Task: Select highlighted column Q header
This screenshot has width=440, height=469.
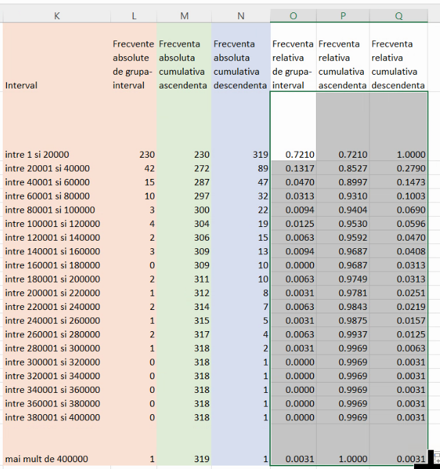Action: [x=399, y=16]
